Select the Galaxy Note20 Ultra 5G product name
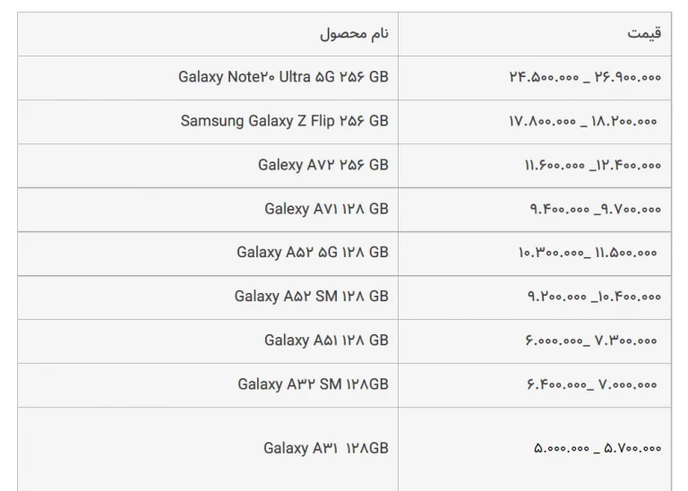688x491 pixels. click(x=283, y=77)
